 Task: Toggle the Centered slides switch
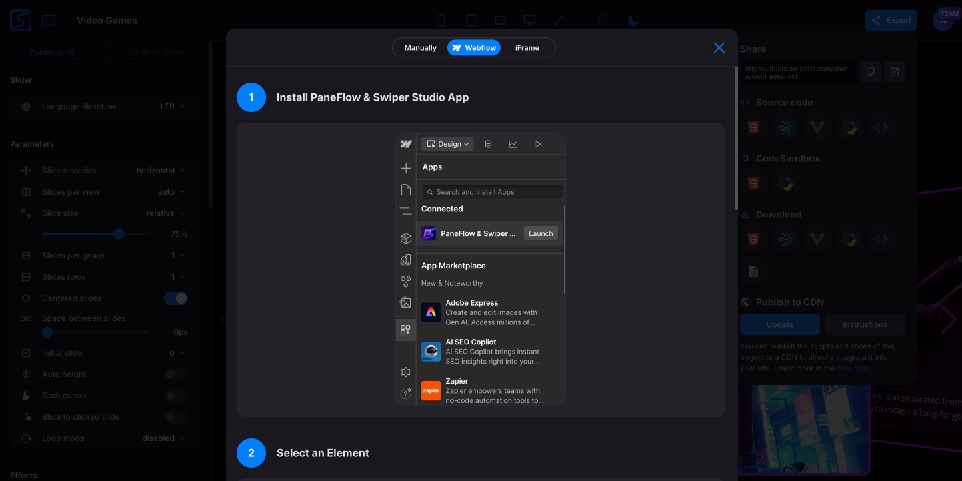[176, 298]
